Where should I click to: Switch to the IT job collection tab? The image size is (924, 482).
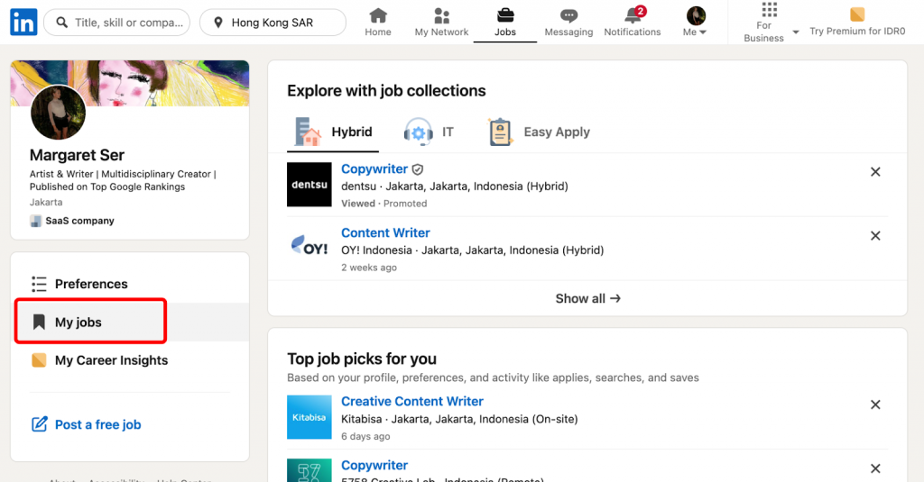(x=430, y=132)
